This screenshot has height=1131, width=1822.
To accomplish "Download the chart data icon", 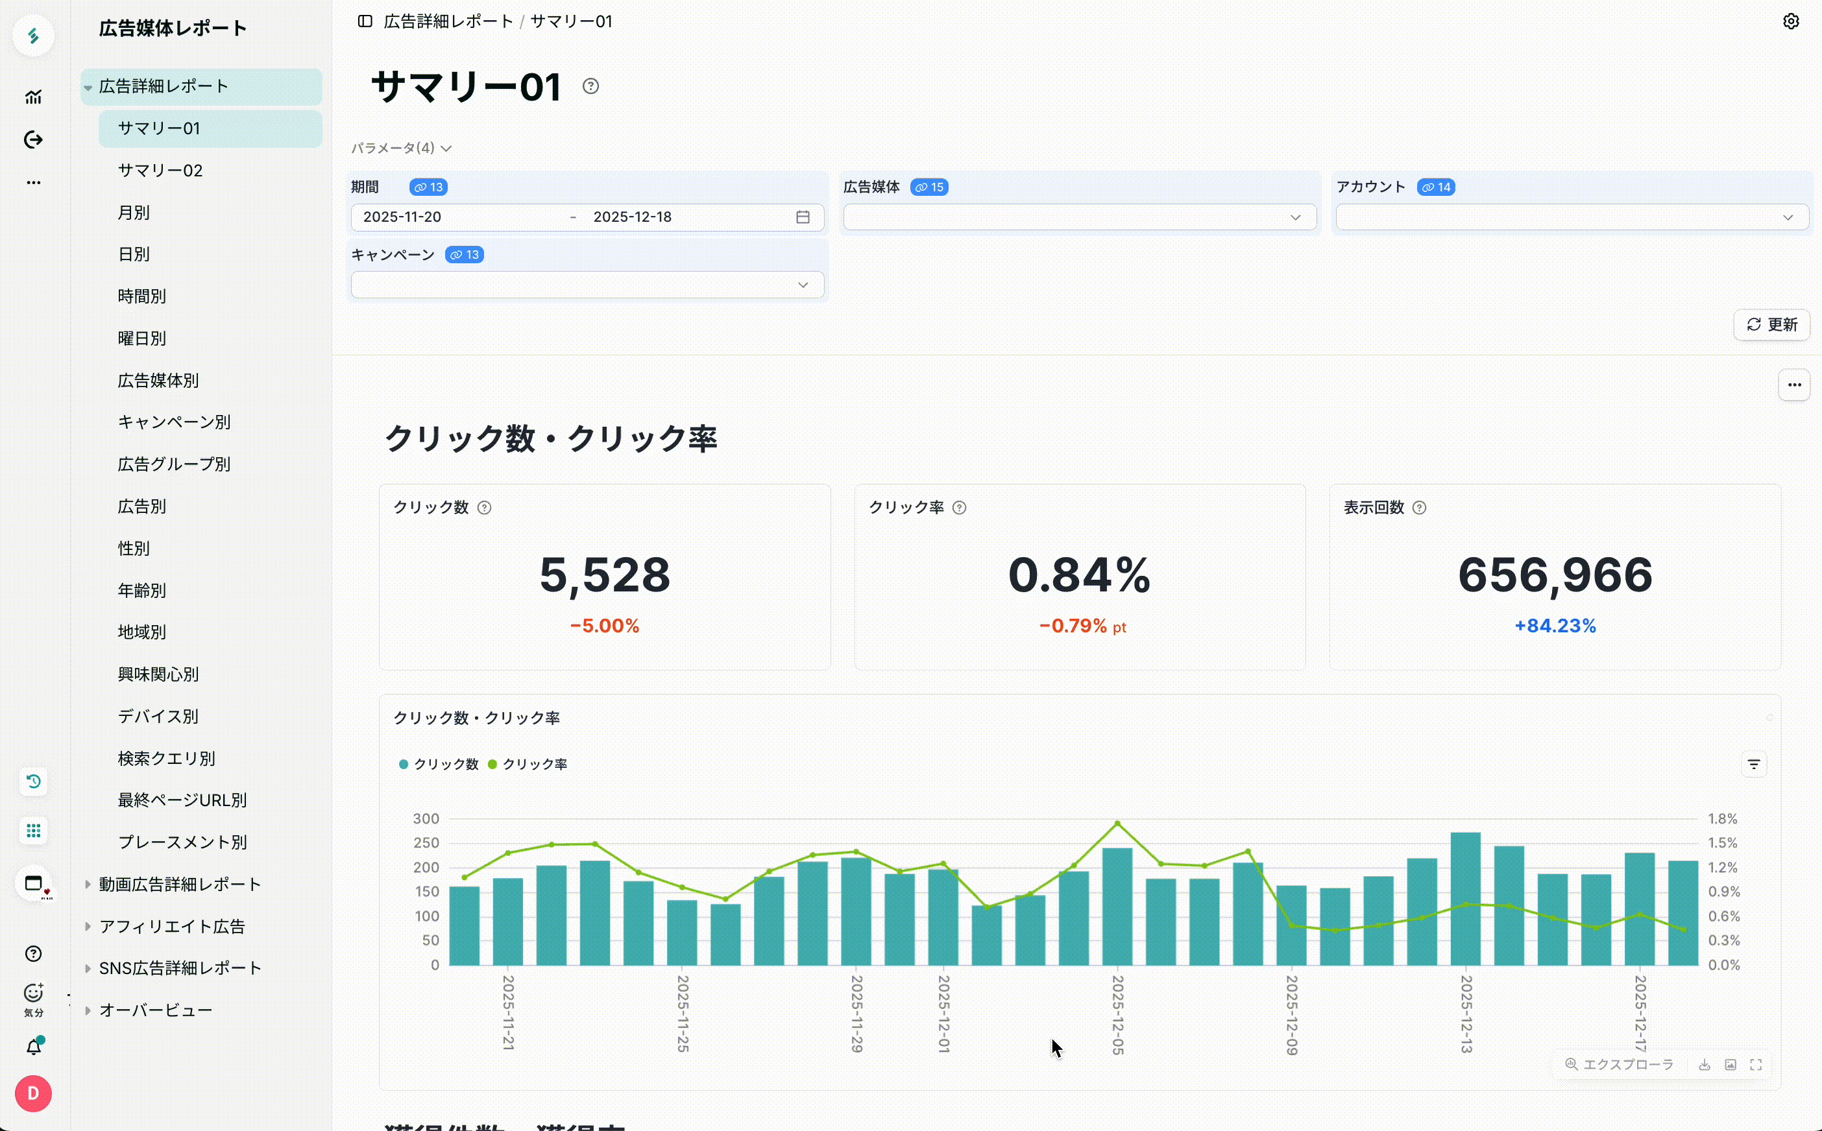I will click(x=1705, y=1064).
